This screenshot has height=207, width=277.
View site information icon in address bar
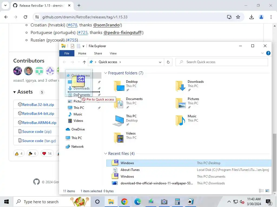(37, 17)
